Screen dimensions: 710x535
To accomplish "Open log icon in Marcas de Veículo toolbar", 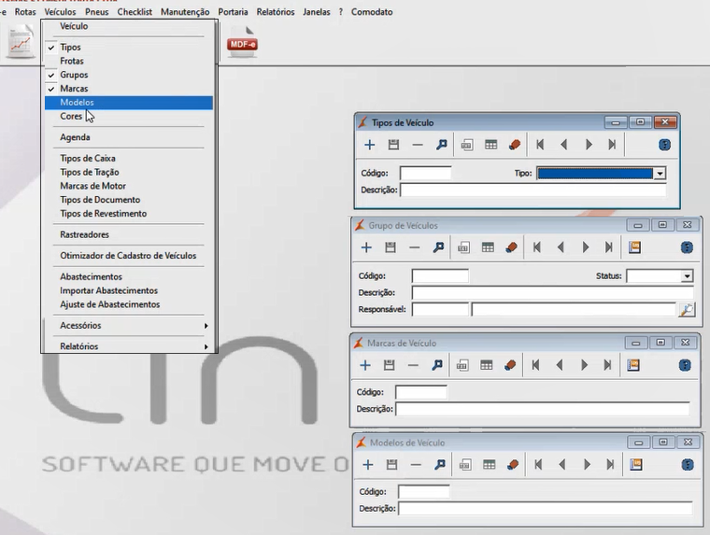I will coord(633,365).
